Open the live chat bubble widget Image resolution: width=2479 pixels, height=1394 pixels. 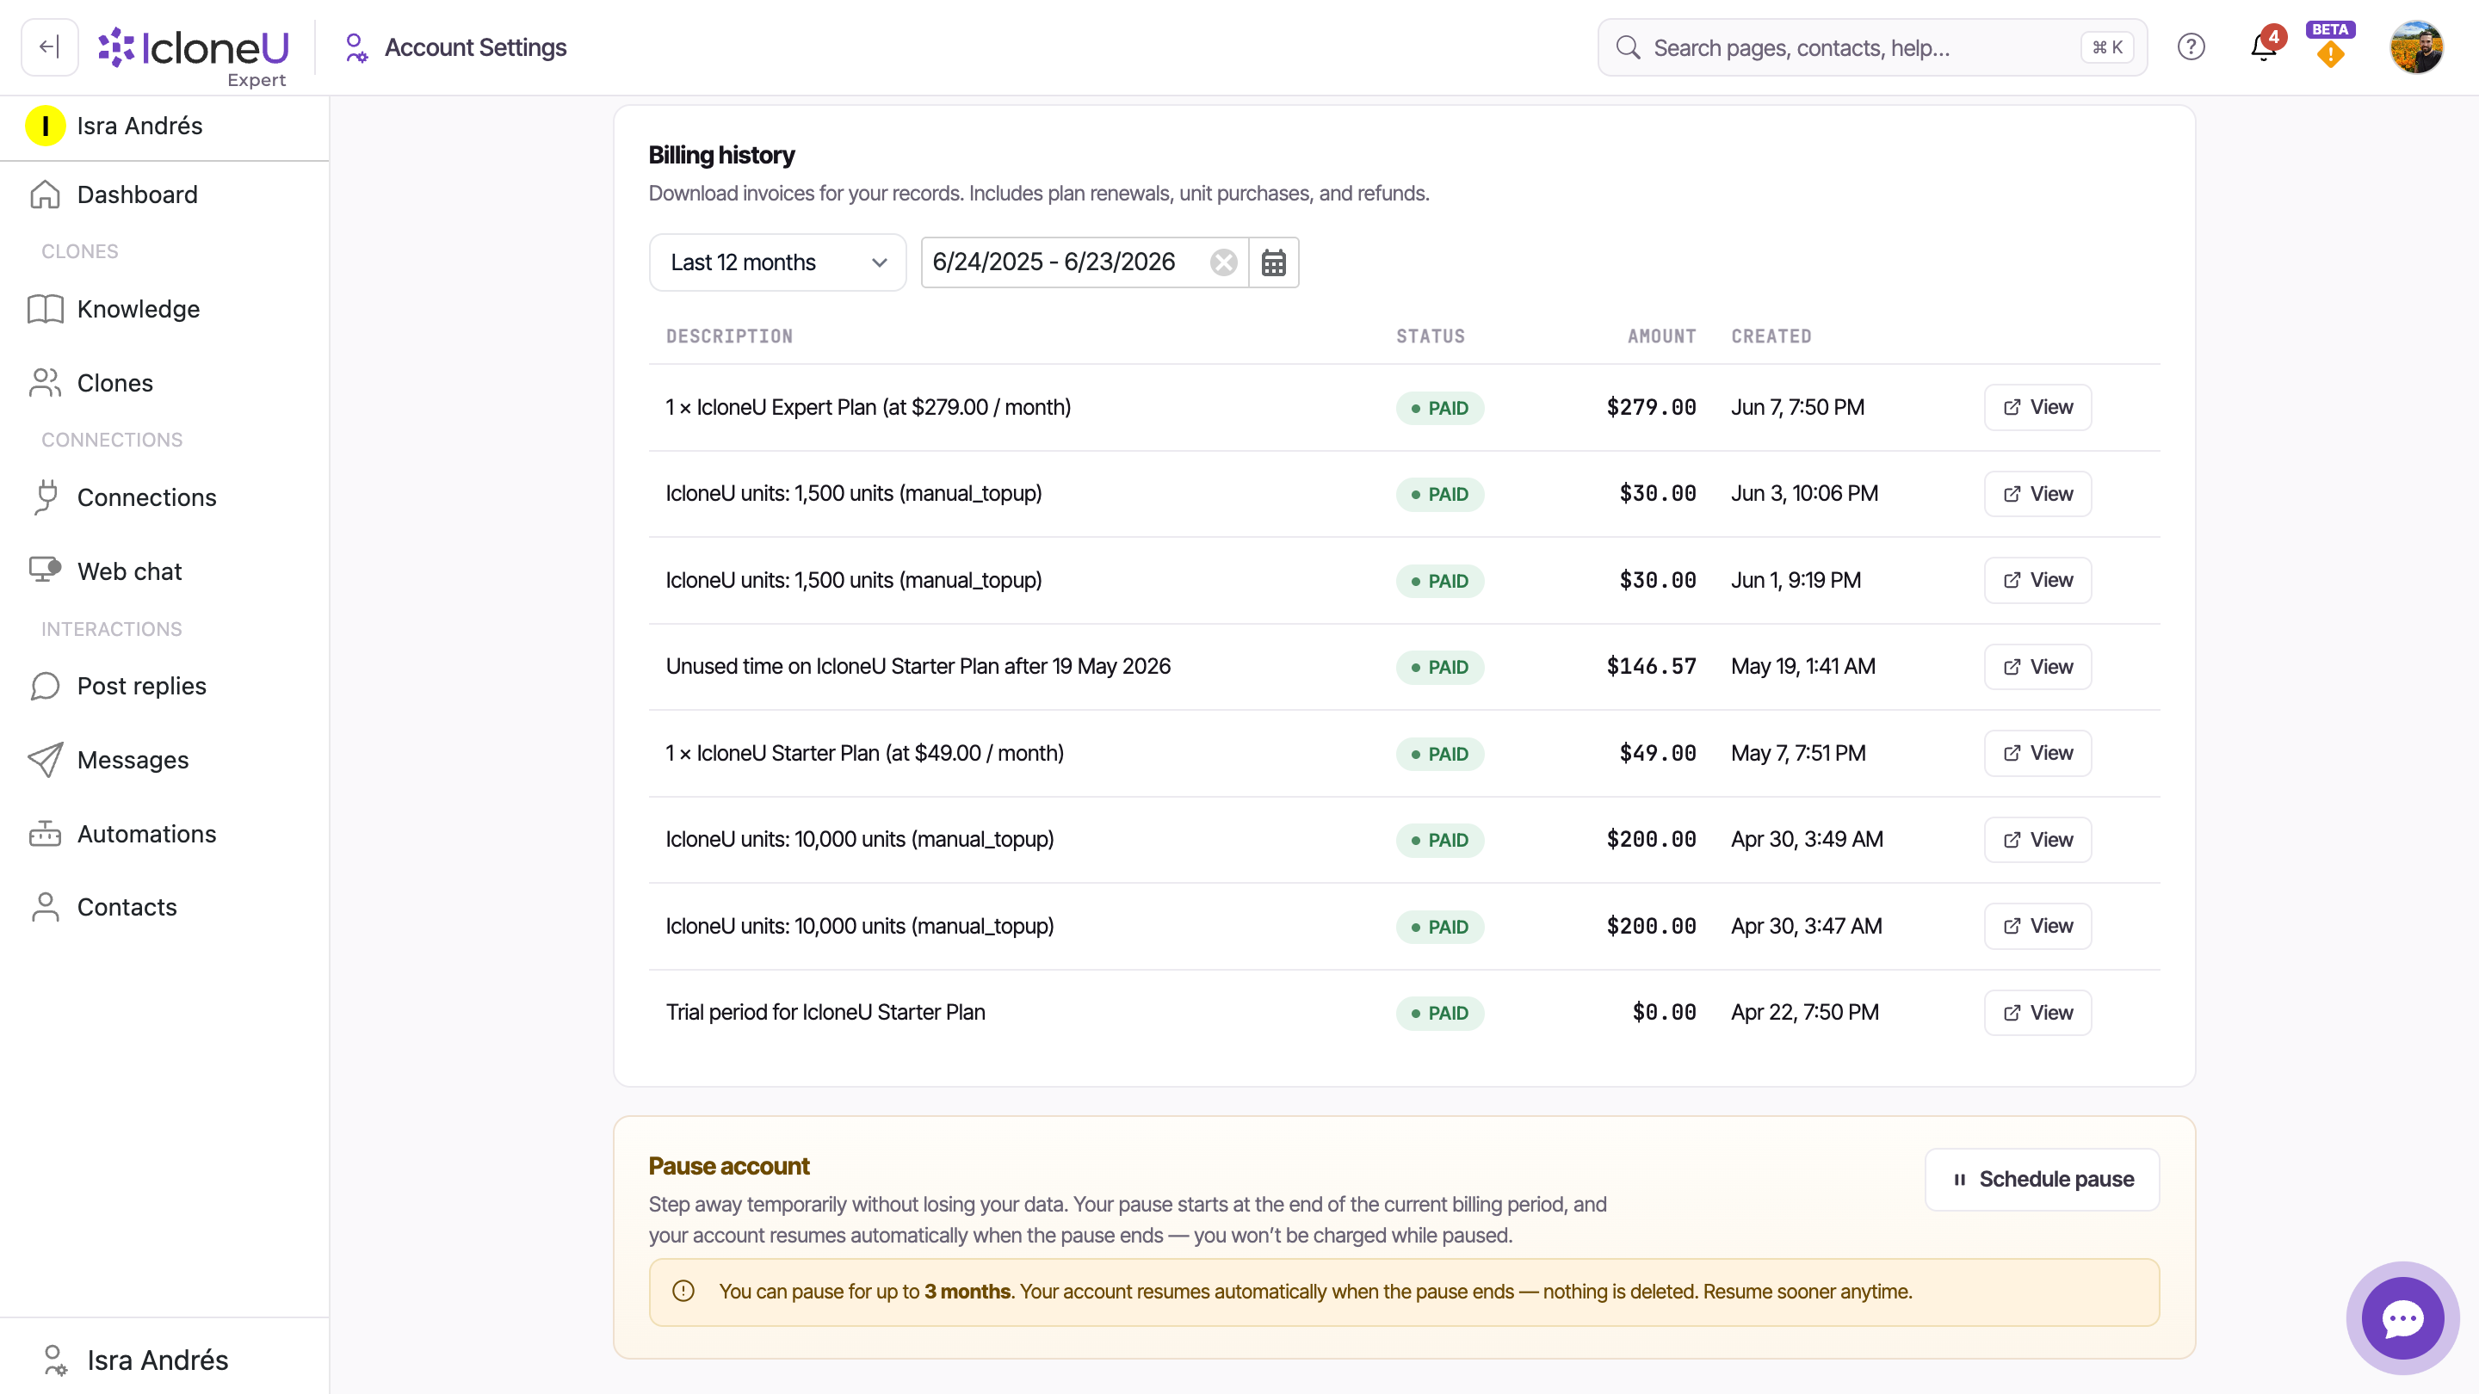(2402, 1318)
